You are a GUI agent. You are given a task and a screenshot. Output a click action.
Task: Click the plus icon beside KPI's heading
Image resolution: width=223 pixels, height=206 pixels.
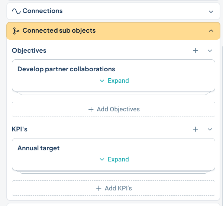[195, 129]
